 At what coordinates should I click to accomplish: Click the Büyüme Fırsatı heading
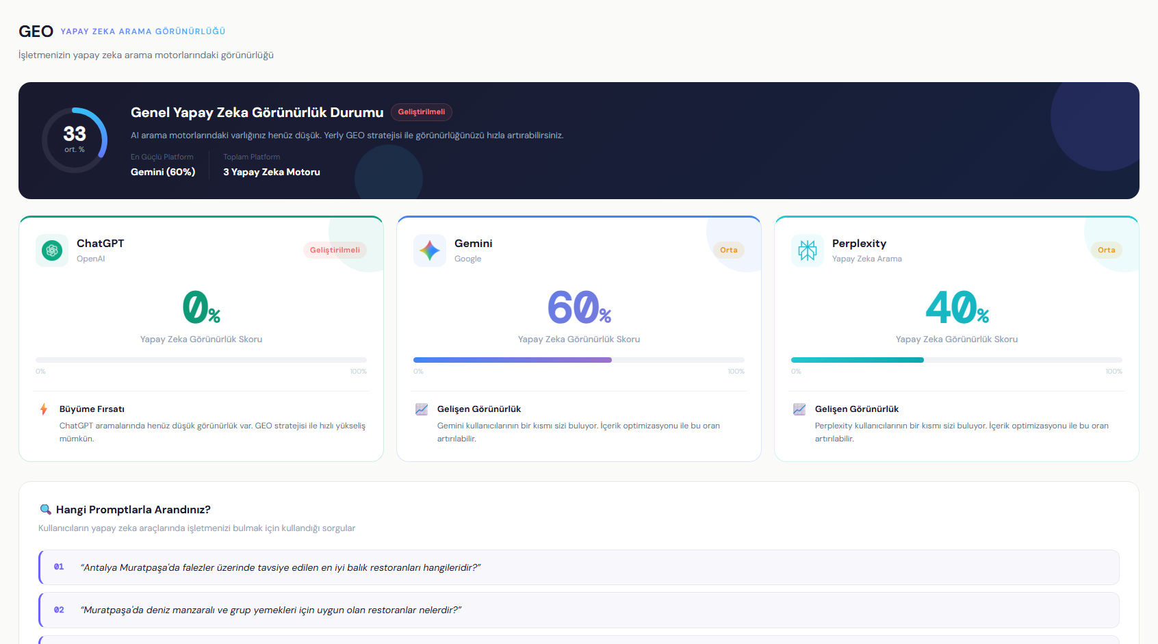point(92,409)
